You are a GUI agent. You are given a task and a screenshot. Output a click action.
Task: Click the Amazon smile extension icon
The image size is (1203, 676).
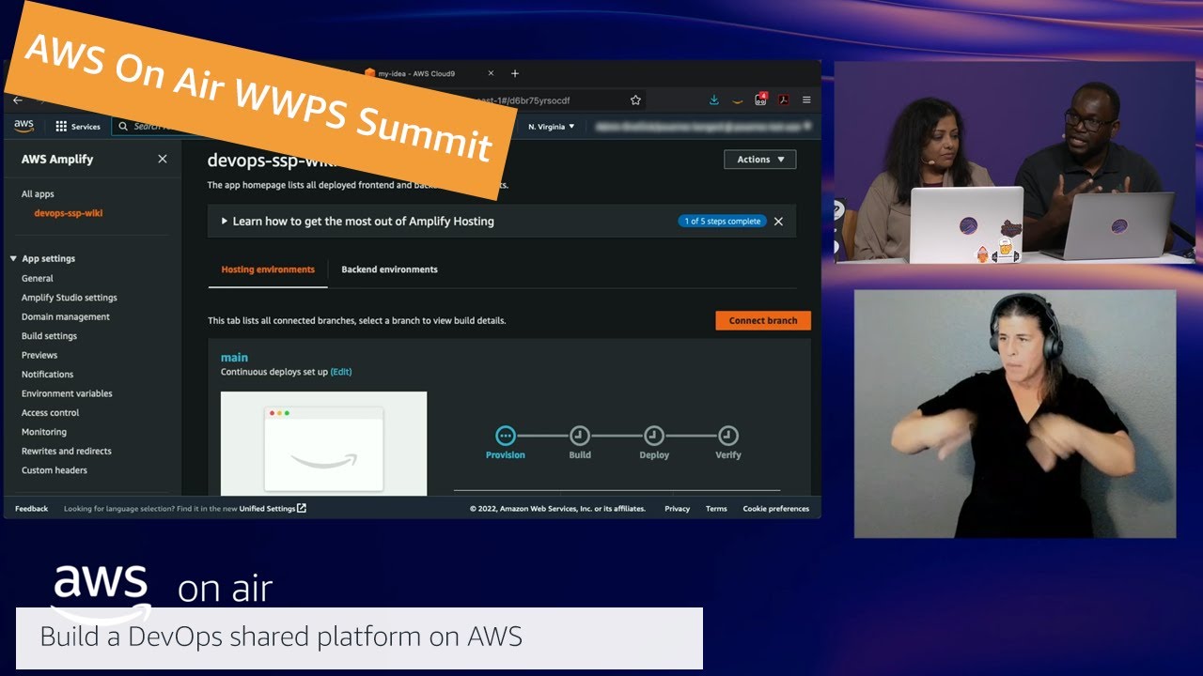point(738,100)
